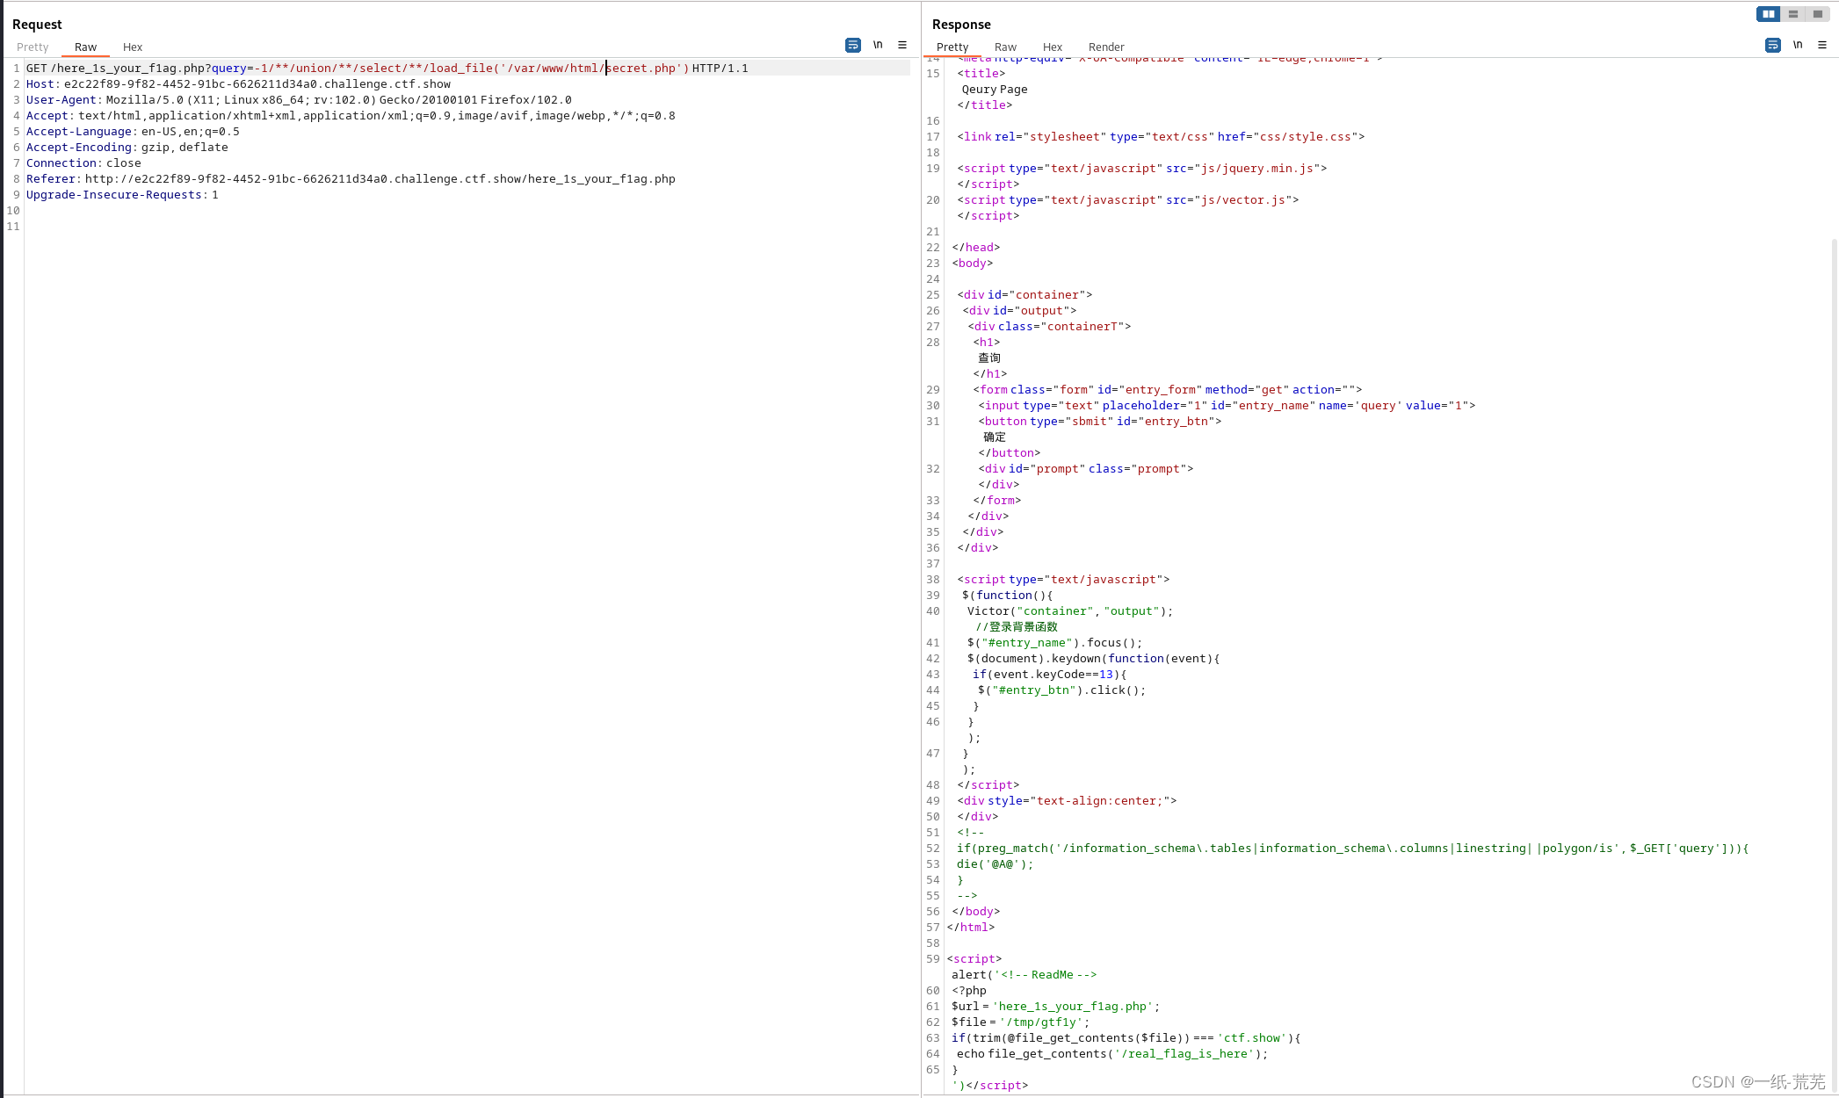
Task: Select side-by-side split layout icon
Action: point(1768,14)
